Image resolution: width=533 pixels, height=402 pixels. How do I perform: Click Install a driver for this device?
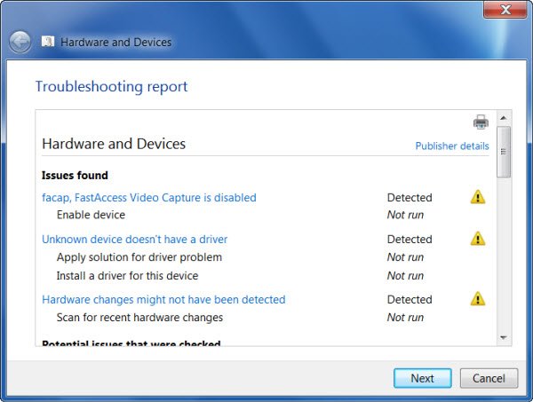(x=127, y=276)
